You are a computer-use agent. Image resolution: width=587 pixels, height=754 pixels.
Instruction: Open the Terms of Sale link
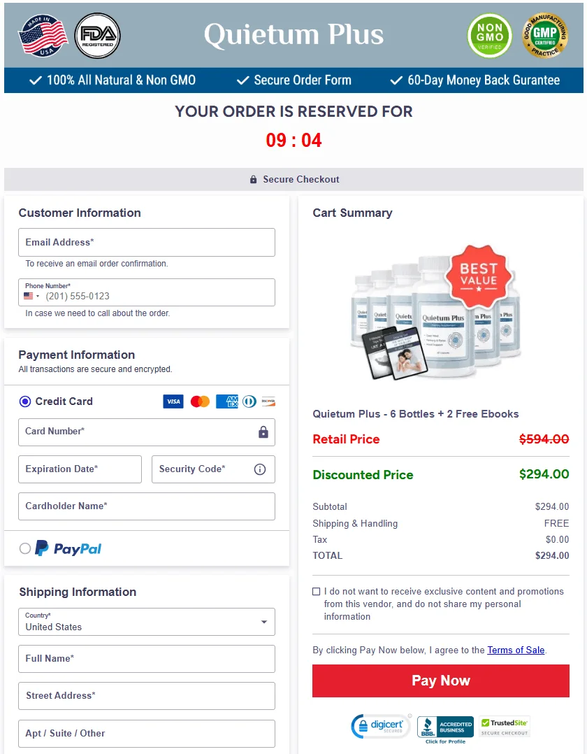point(516,650)
